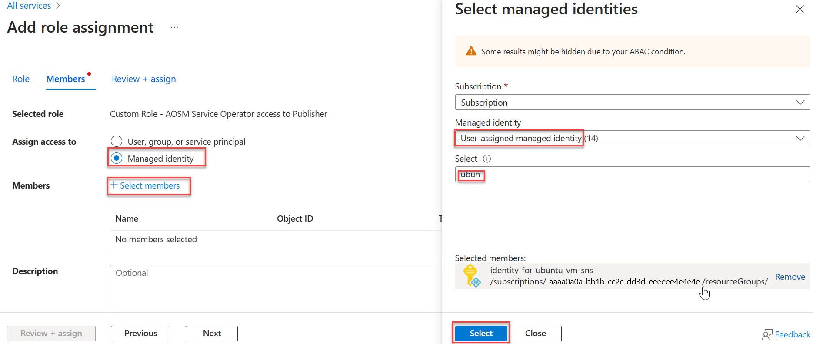This screenshot has width=813, height=344.
Task: Click the No members selected row
Action: click(x=276, y=239)
